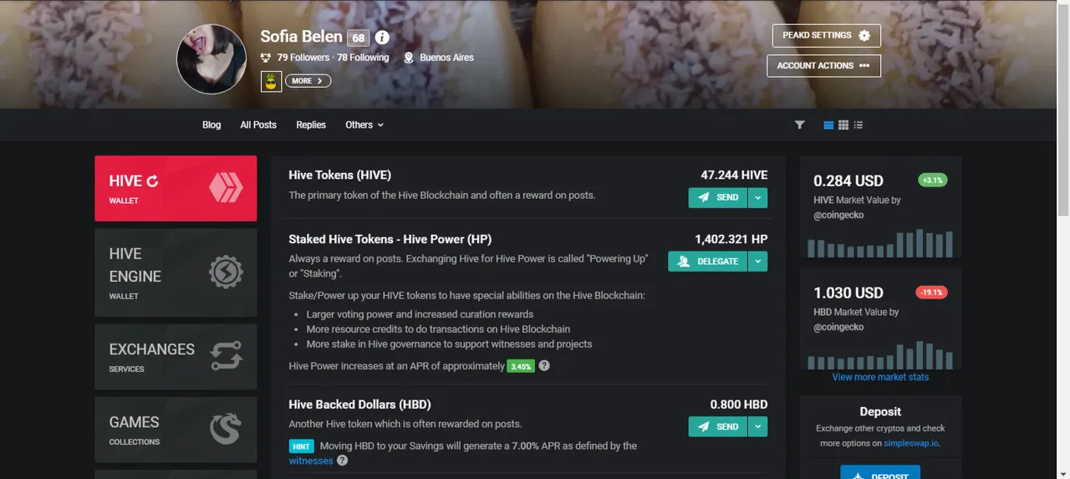Click the Send button for Hive Backed Dollars
The height and width of the screenshot is (479, 1070).
pyautogui.click(x=717, y=426)
